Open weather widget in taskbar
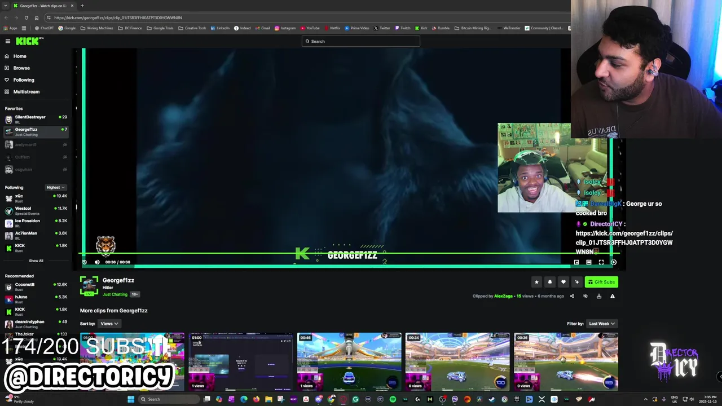This screenshot has height=406, width=722. tap(20, 399)
